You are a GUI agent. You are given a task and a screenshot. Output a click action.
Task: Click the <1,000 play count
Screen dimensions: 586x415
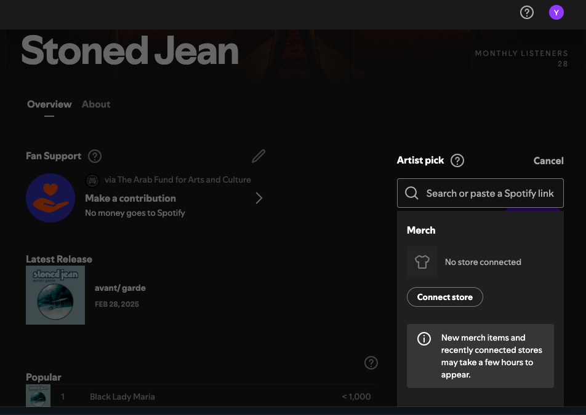coord(356,397)
